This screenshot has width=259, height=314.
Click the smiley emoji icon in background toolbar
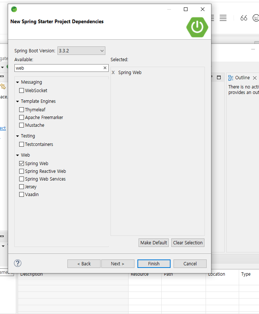tap(256, 18)
